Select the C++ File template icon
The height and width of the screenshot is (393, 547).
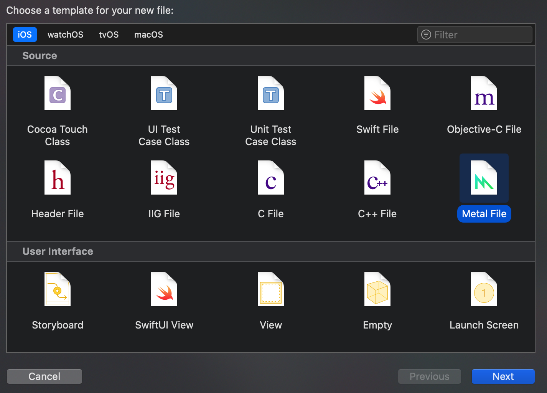[377, 178]
